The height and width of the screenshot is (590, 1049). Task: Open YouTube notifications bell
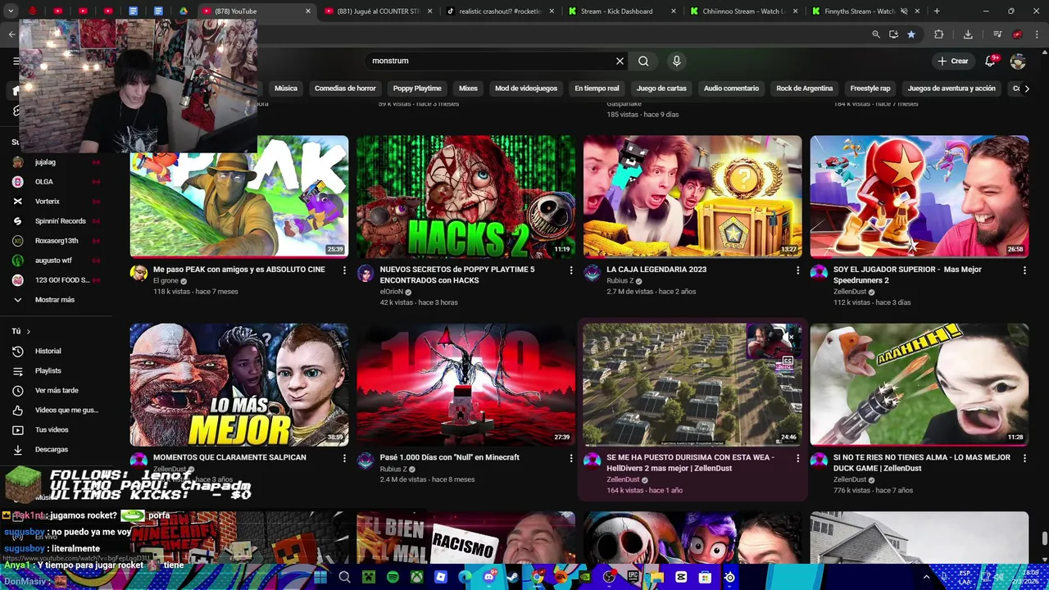992,61
